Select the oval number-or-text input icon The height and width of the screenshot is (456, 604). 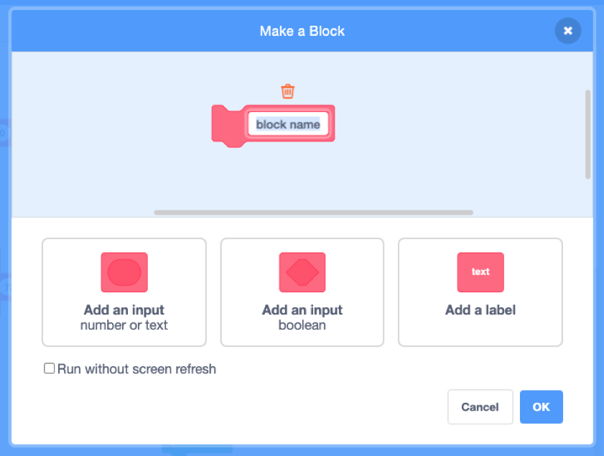pyautogui.click(x=124, y=272)
